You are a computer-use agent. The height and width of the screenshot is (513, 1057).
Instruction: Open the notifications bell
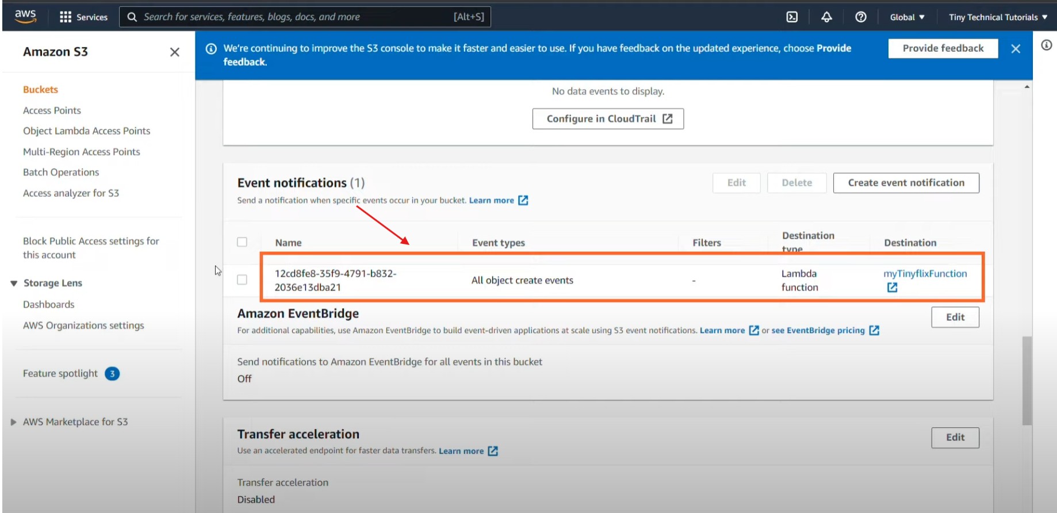pos(826,17)
